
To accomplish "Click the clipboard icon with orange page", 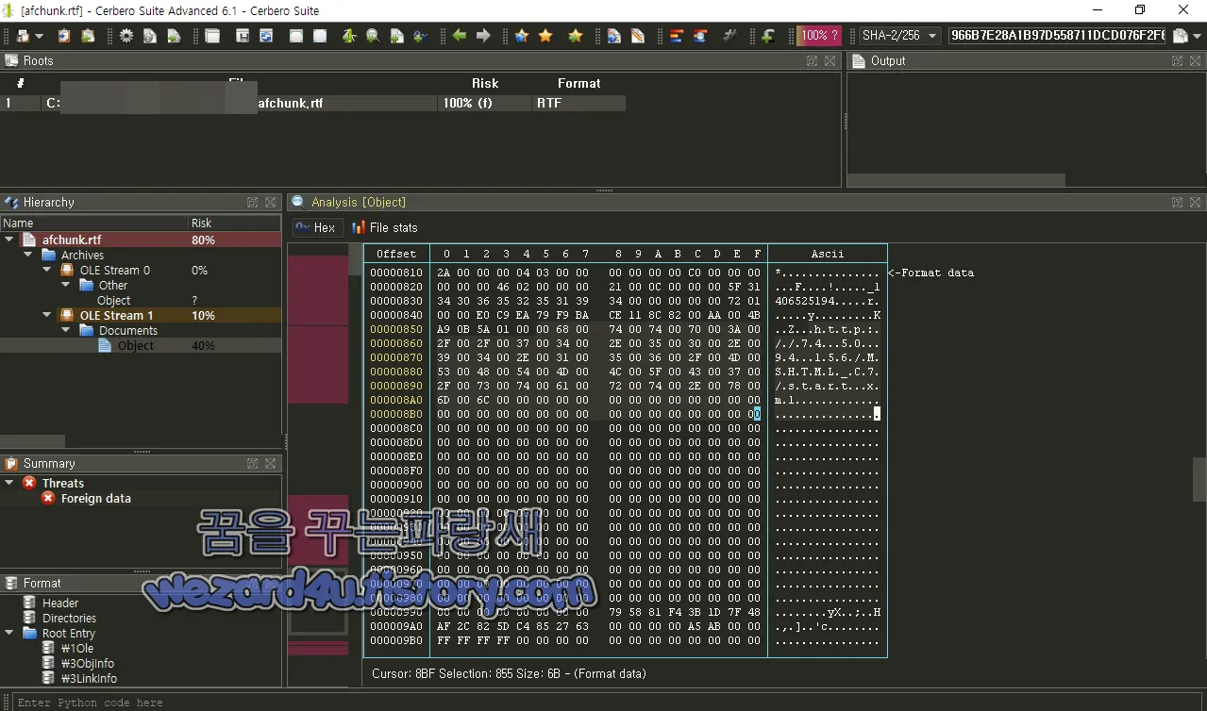I will pyautogui.click(x=64, y=36).
